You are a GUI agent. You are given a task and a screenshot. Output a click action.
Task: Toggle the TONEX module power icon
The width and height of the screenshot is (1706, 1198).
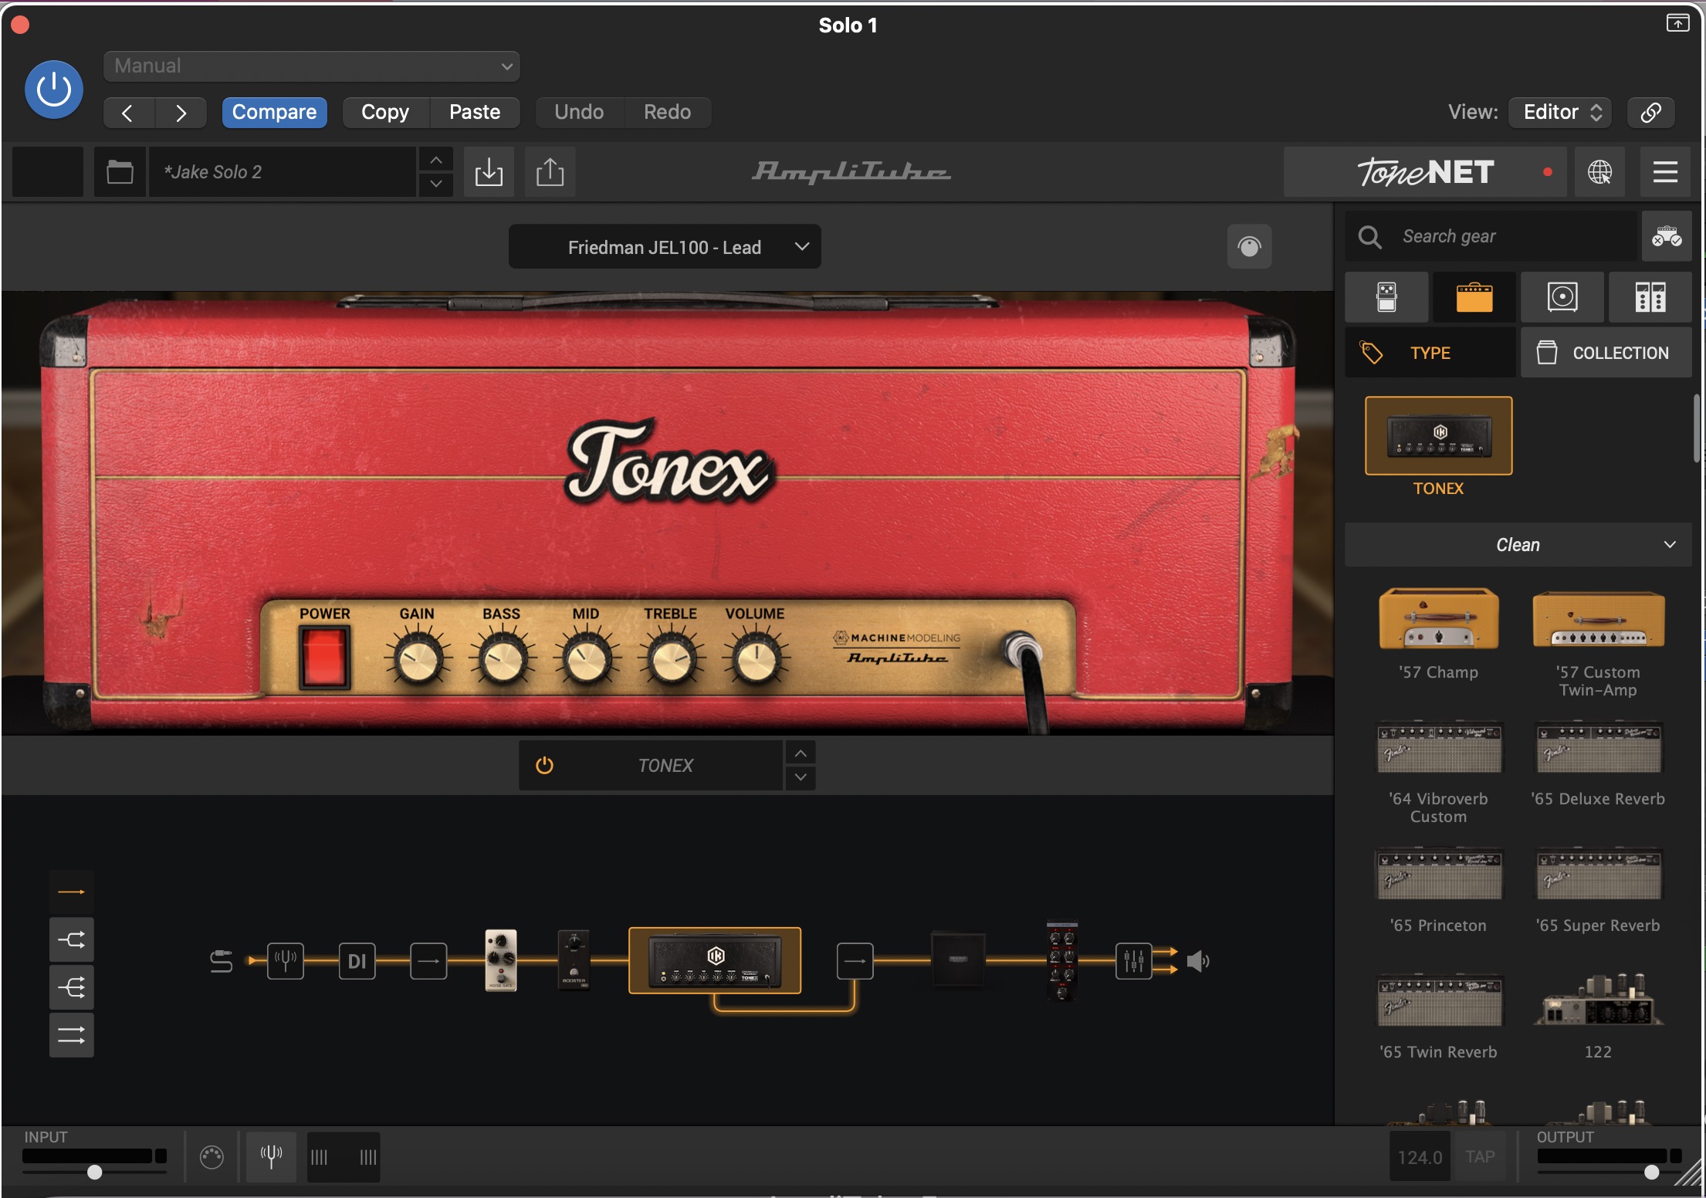point(544,766)
